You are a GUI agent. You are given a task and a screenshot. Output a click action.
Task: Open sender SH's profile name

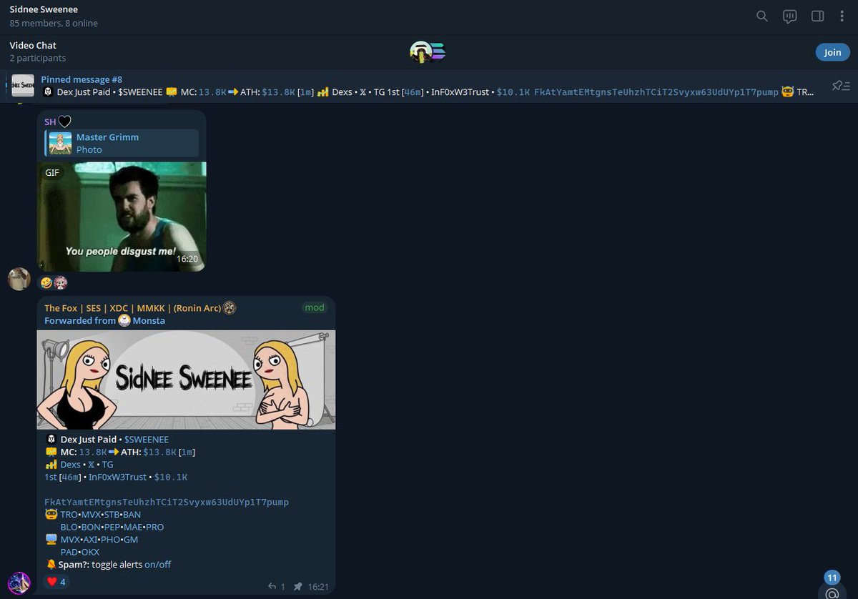(50, 122)
